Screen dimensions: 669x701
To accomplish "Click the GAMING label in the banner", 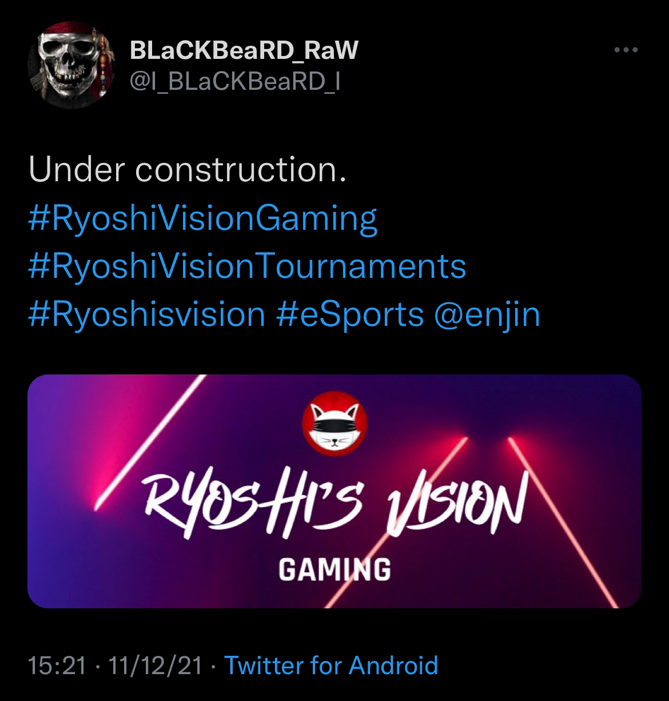I will tap(334, 569).
